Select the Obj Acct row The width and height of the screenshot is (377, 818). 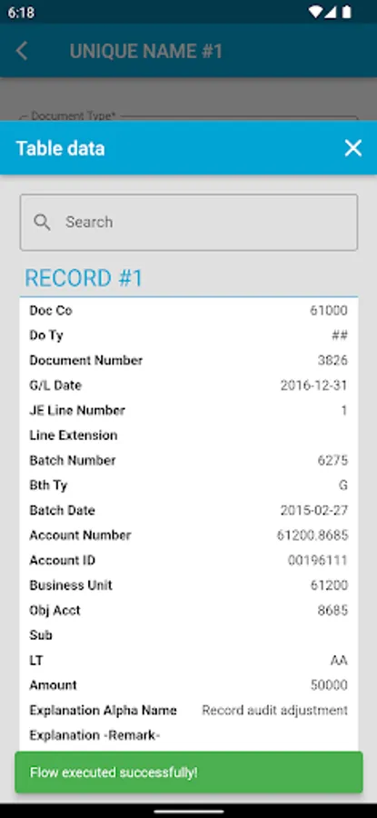(189, 611)
